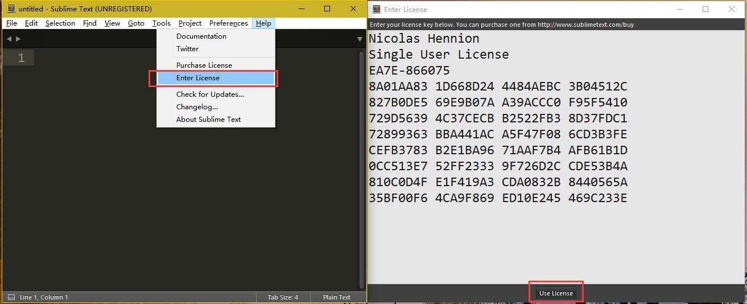Go to next tab with right arrow

coord(18,39)
